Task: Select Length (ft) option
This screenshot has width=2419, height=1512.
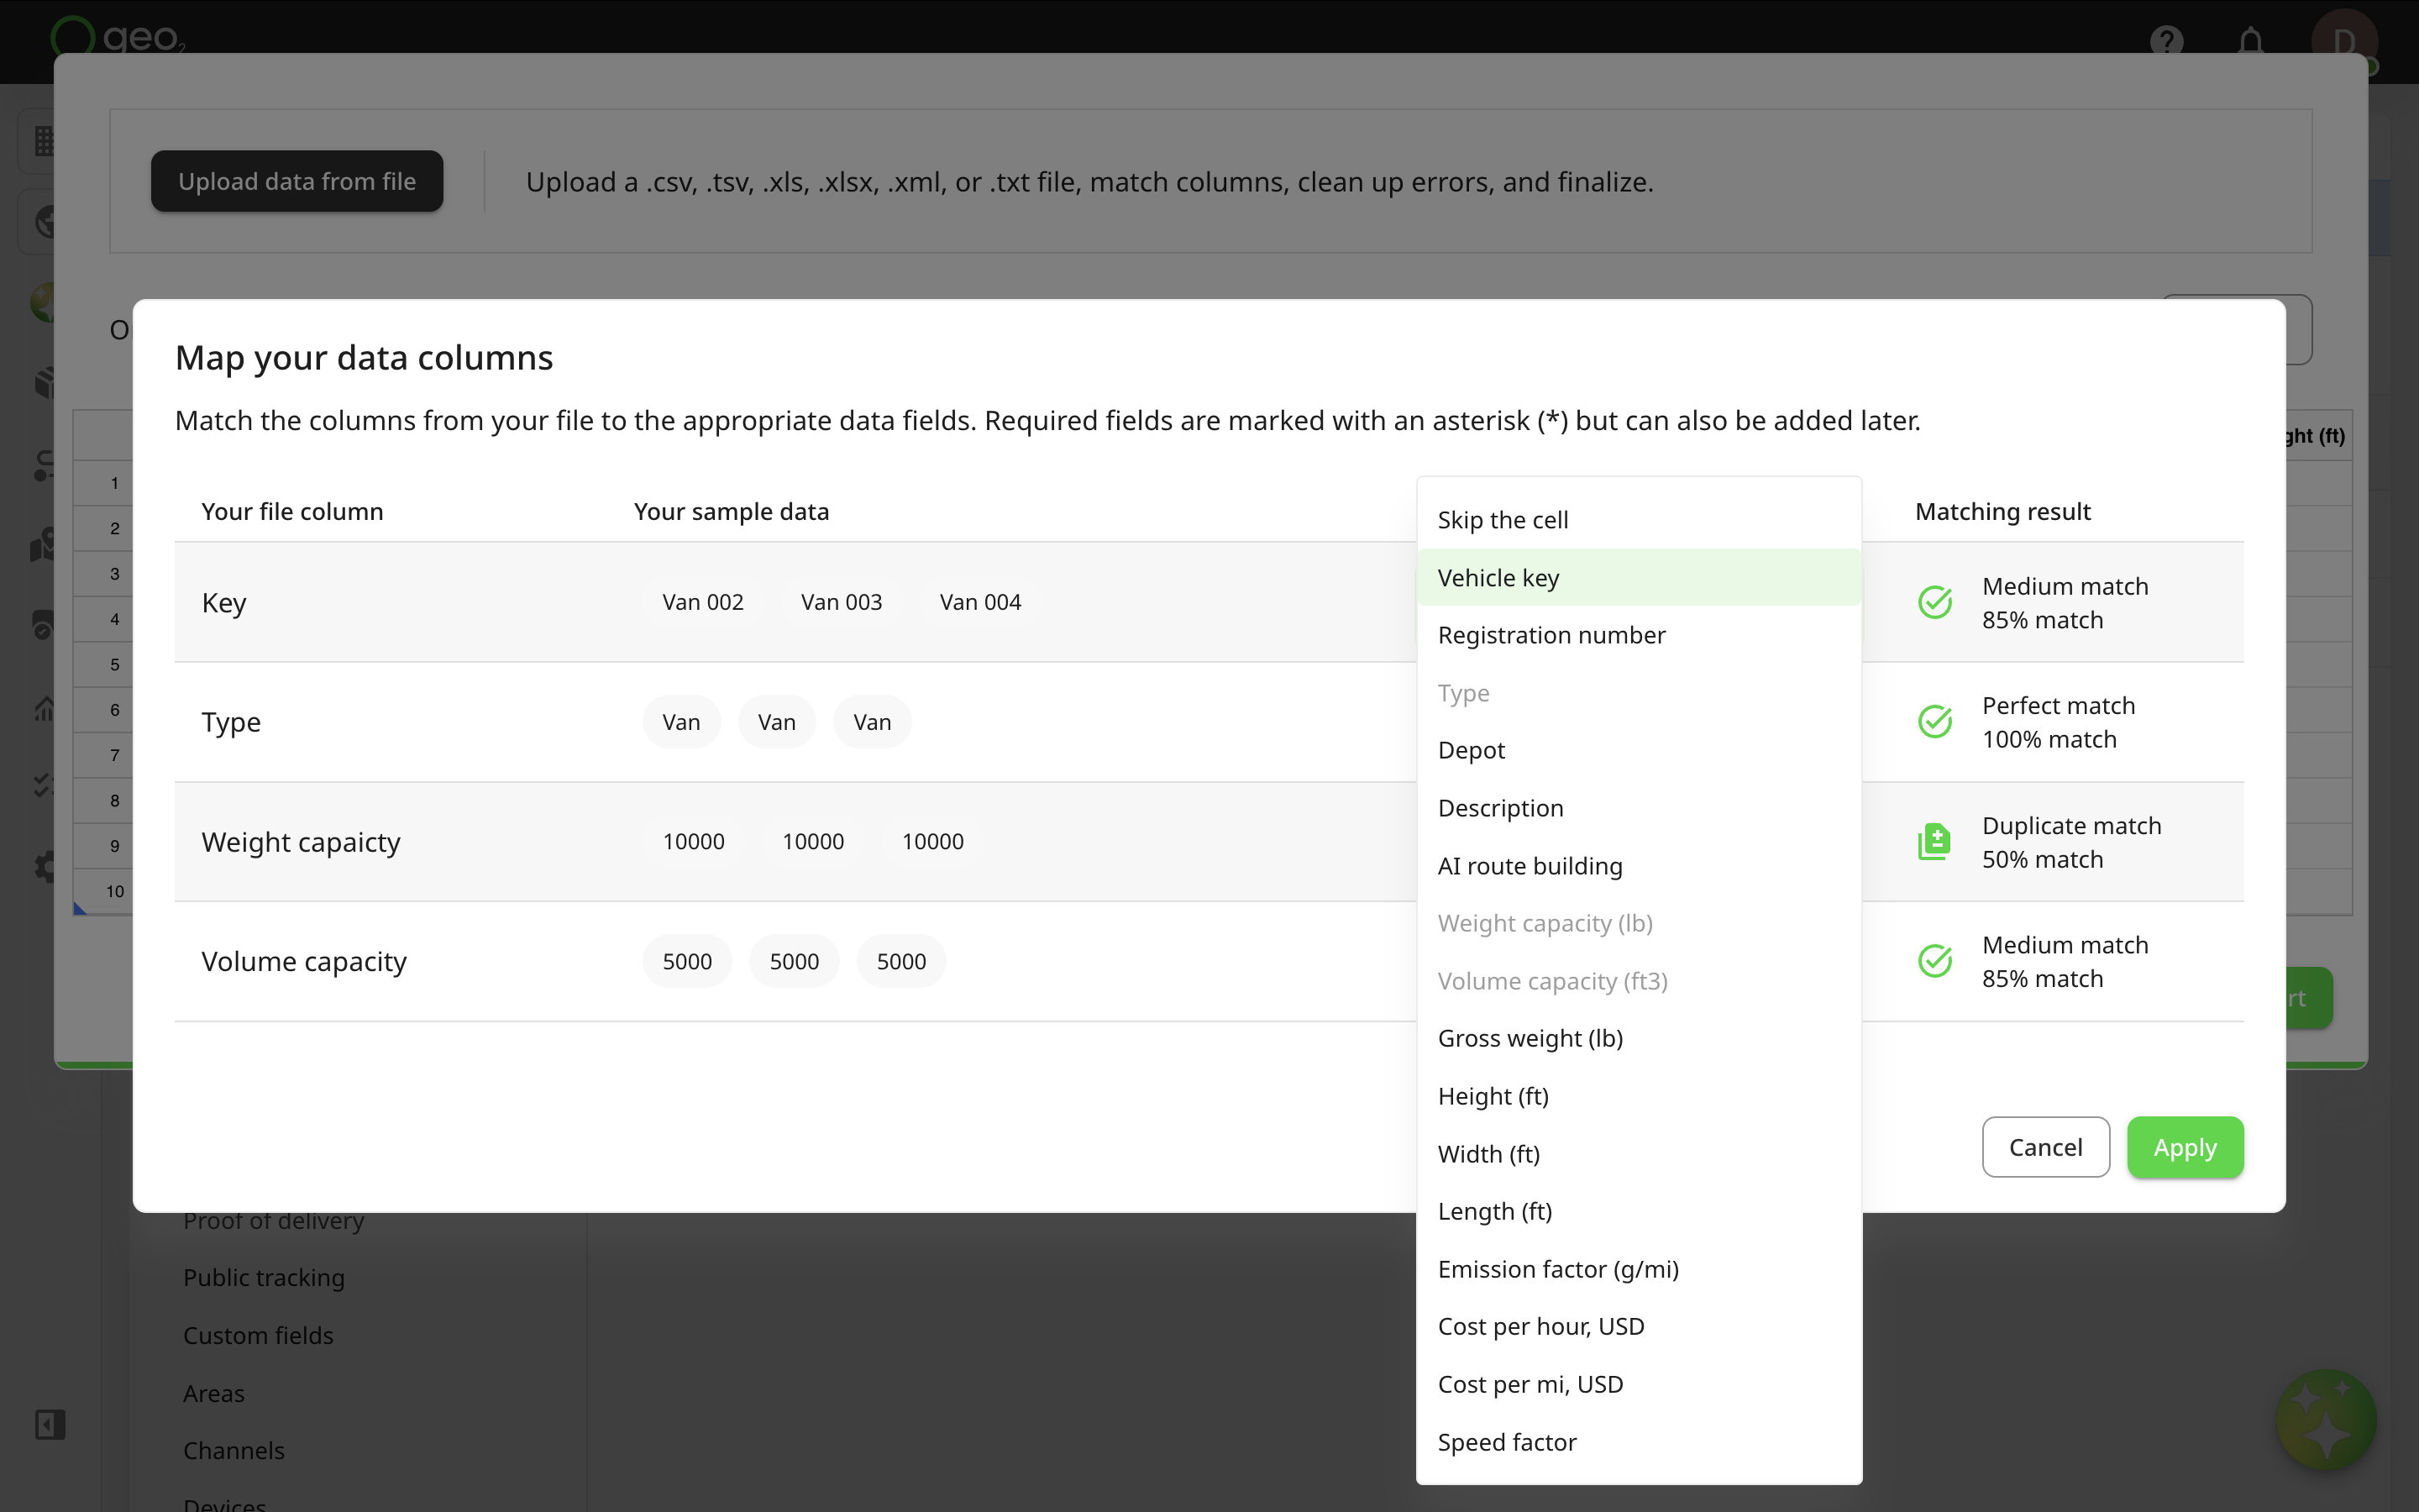Action: click(1639, 1211)
